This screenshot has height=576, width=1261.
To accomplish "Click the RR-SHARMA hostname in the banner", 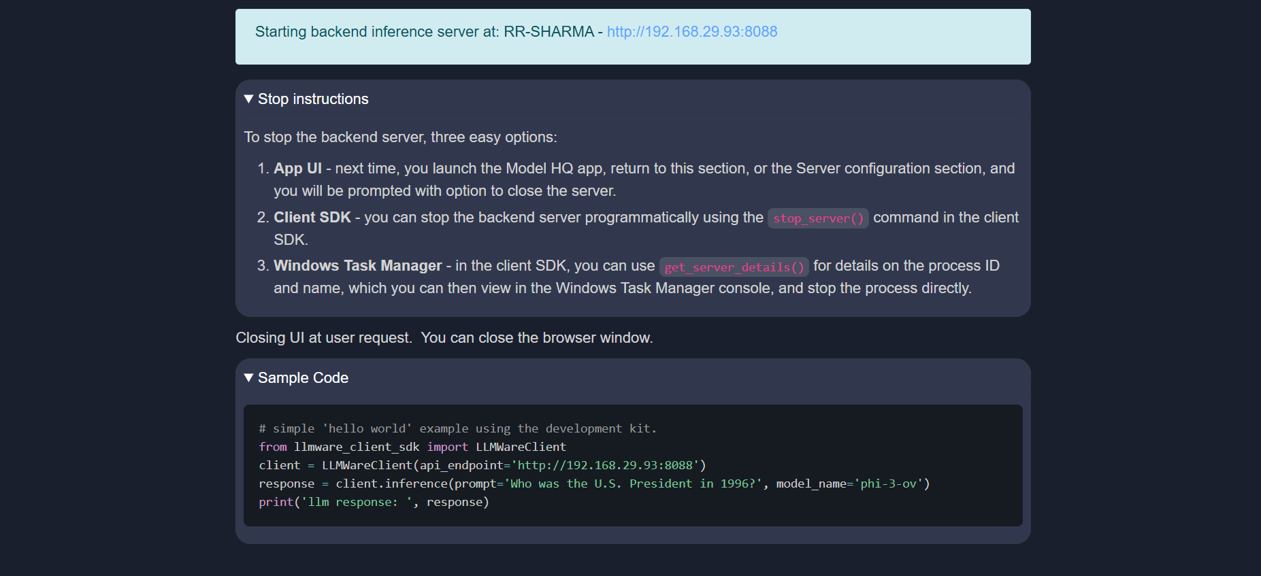I will 548,32.
